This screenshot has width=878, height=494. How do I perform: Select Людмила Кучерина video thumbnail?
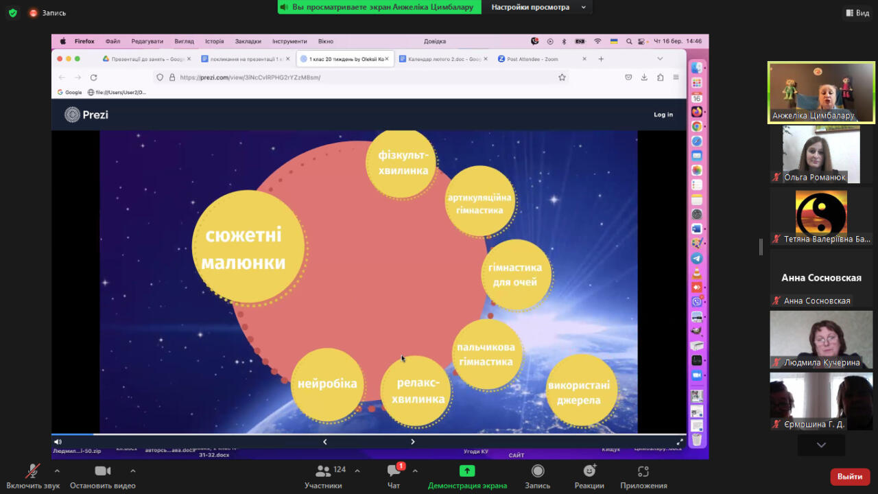pos(821,340)
